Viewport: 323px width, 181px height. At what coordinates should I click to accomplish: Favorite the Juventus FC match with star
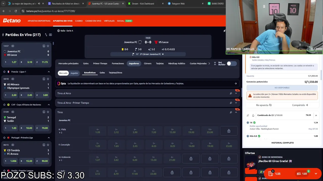48,46
